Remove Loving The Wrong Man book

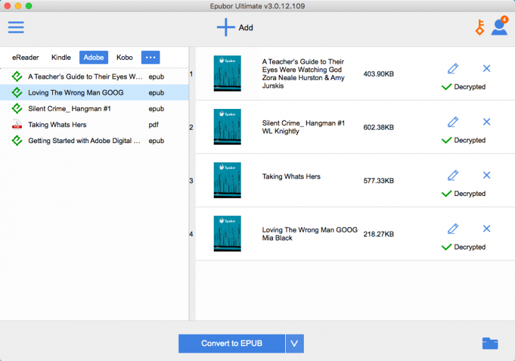[487, 229]
